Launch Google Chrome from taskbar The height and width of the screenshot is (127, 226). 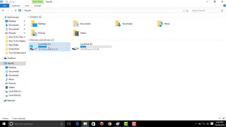[109, 124]
